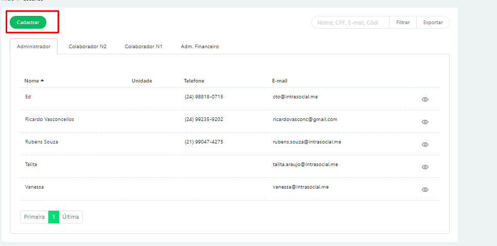
Task: Select the Administrador tab
Action: pyautogui.click(x=33, y=47)
